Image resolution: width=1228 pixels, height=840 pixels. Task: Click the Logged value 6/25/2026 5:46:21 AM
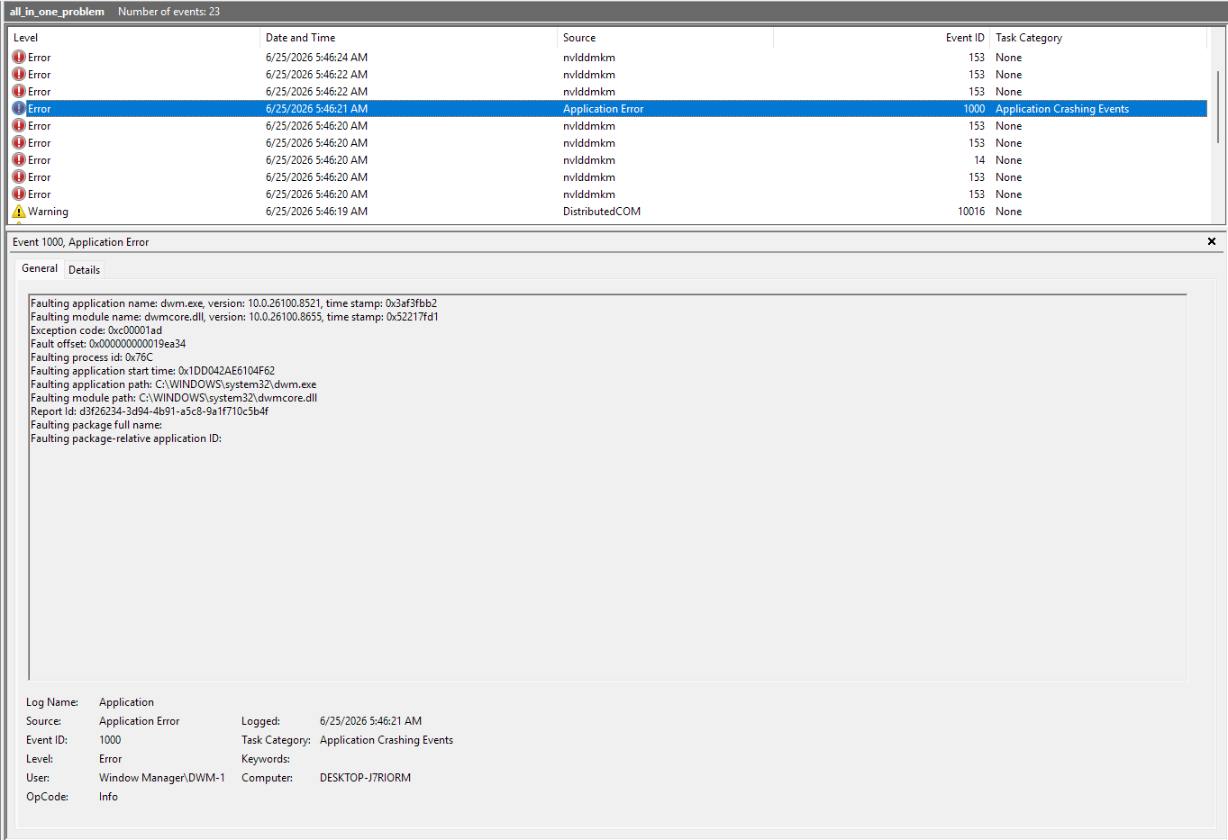[370, 721]
